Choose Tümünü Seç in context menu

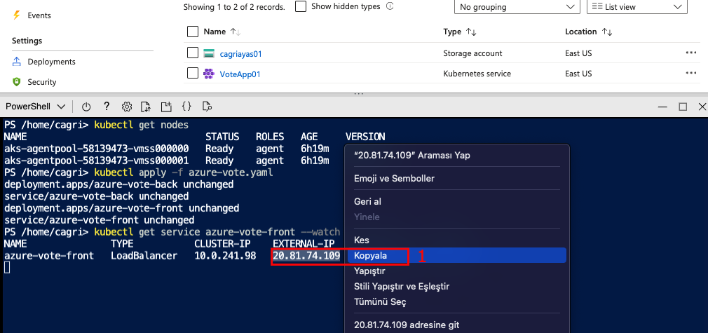pos(380,302)
